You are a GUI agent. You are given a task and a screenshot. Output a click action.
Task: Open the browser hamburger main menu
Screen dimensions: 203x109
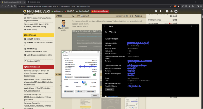[x=201, y=6]
